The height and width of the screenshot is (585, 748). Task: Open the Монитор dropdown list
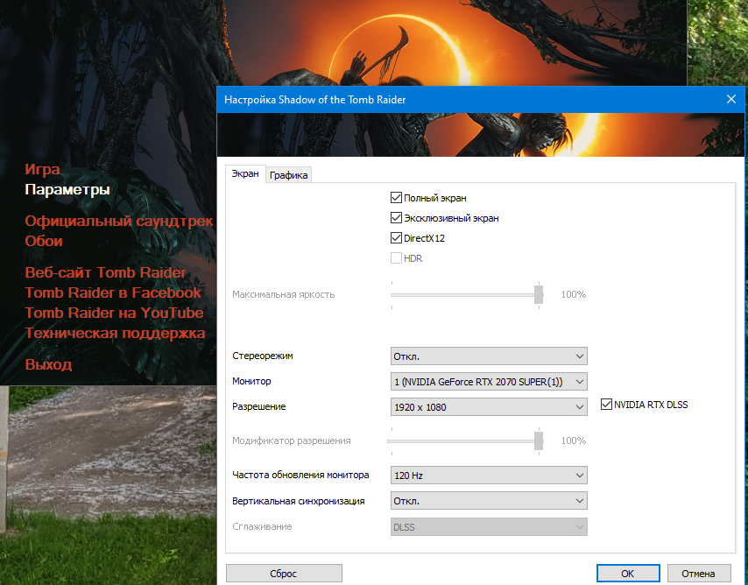click(x=489, y=382)
